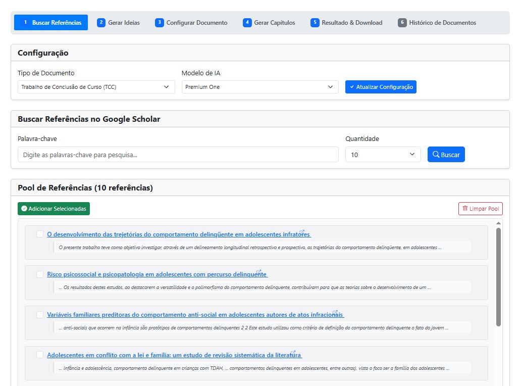Tick the 'Variáveis familiares preditoras' reference checkbox
This screenshot has width=521, height=386.
40,315
